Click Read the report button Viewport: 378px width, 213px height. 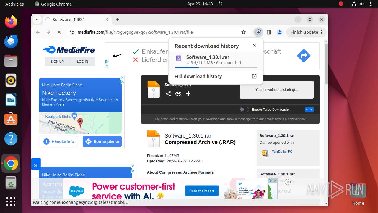coord(202,191)
